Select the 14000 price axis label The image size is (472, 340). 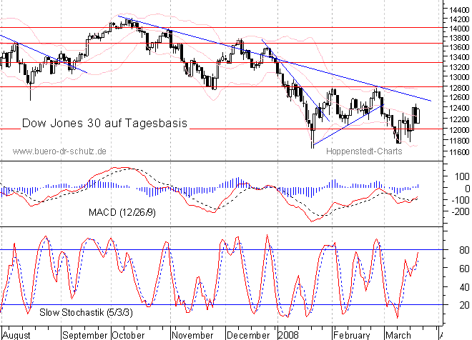coord(456,28)
